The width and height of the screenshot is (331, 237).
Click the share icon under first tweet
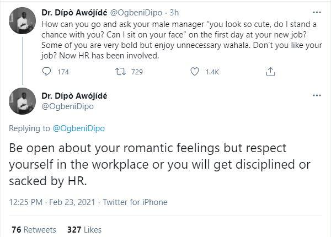point(270,71)
